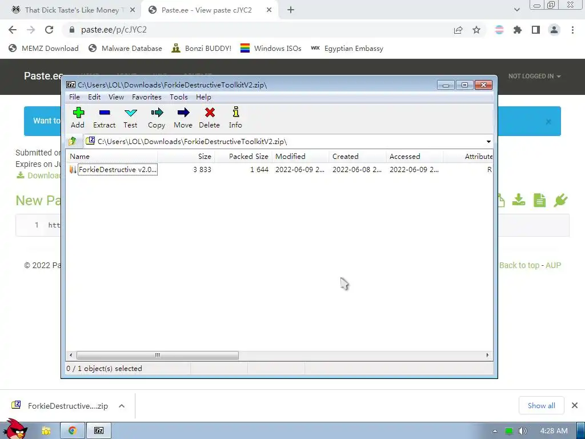Screen dimensions: 585x439
Task: Toggle Chrome side panel icon
Action: coord(536,30)
